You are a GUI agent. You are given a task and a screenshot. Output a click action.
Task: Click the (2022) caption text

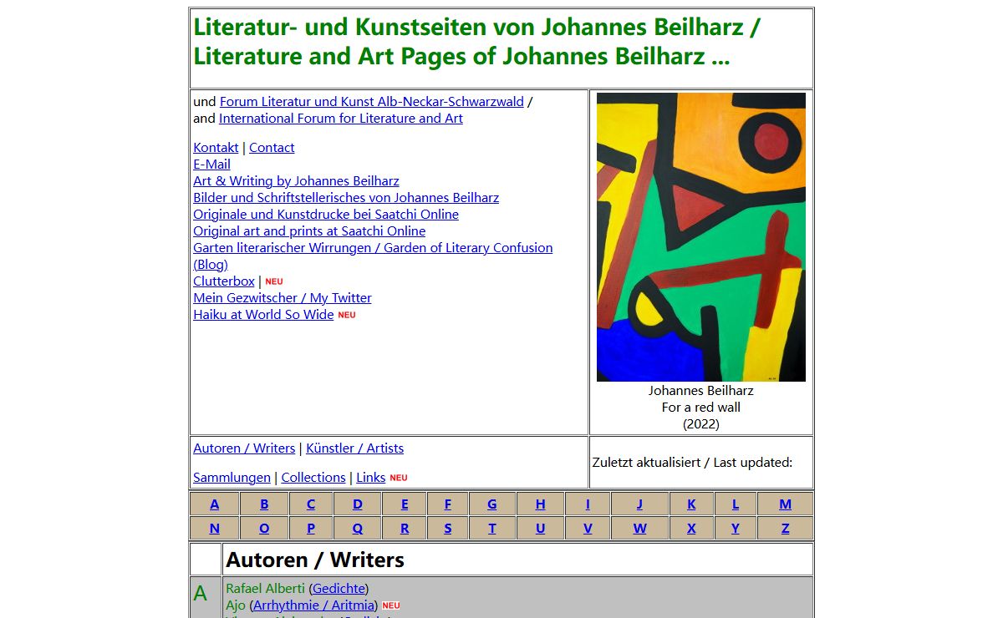click(701, 424)
